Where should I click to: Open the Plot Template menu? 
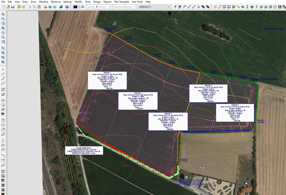coord(122,2)
